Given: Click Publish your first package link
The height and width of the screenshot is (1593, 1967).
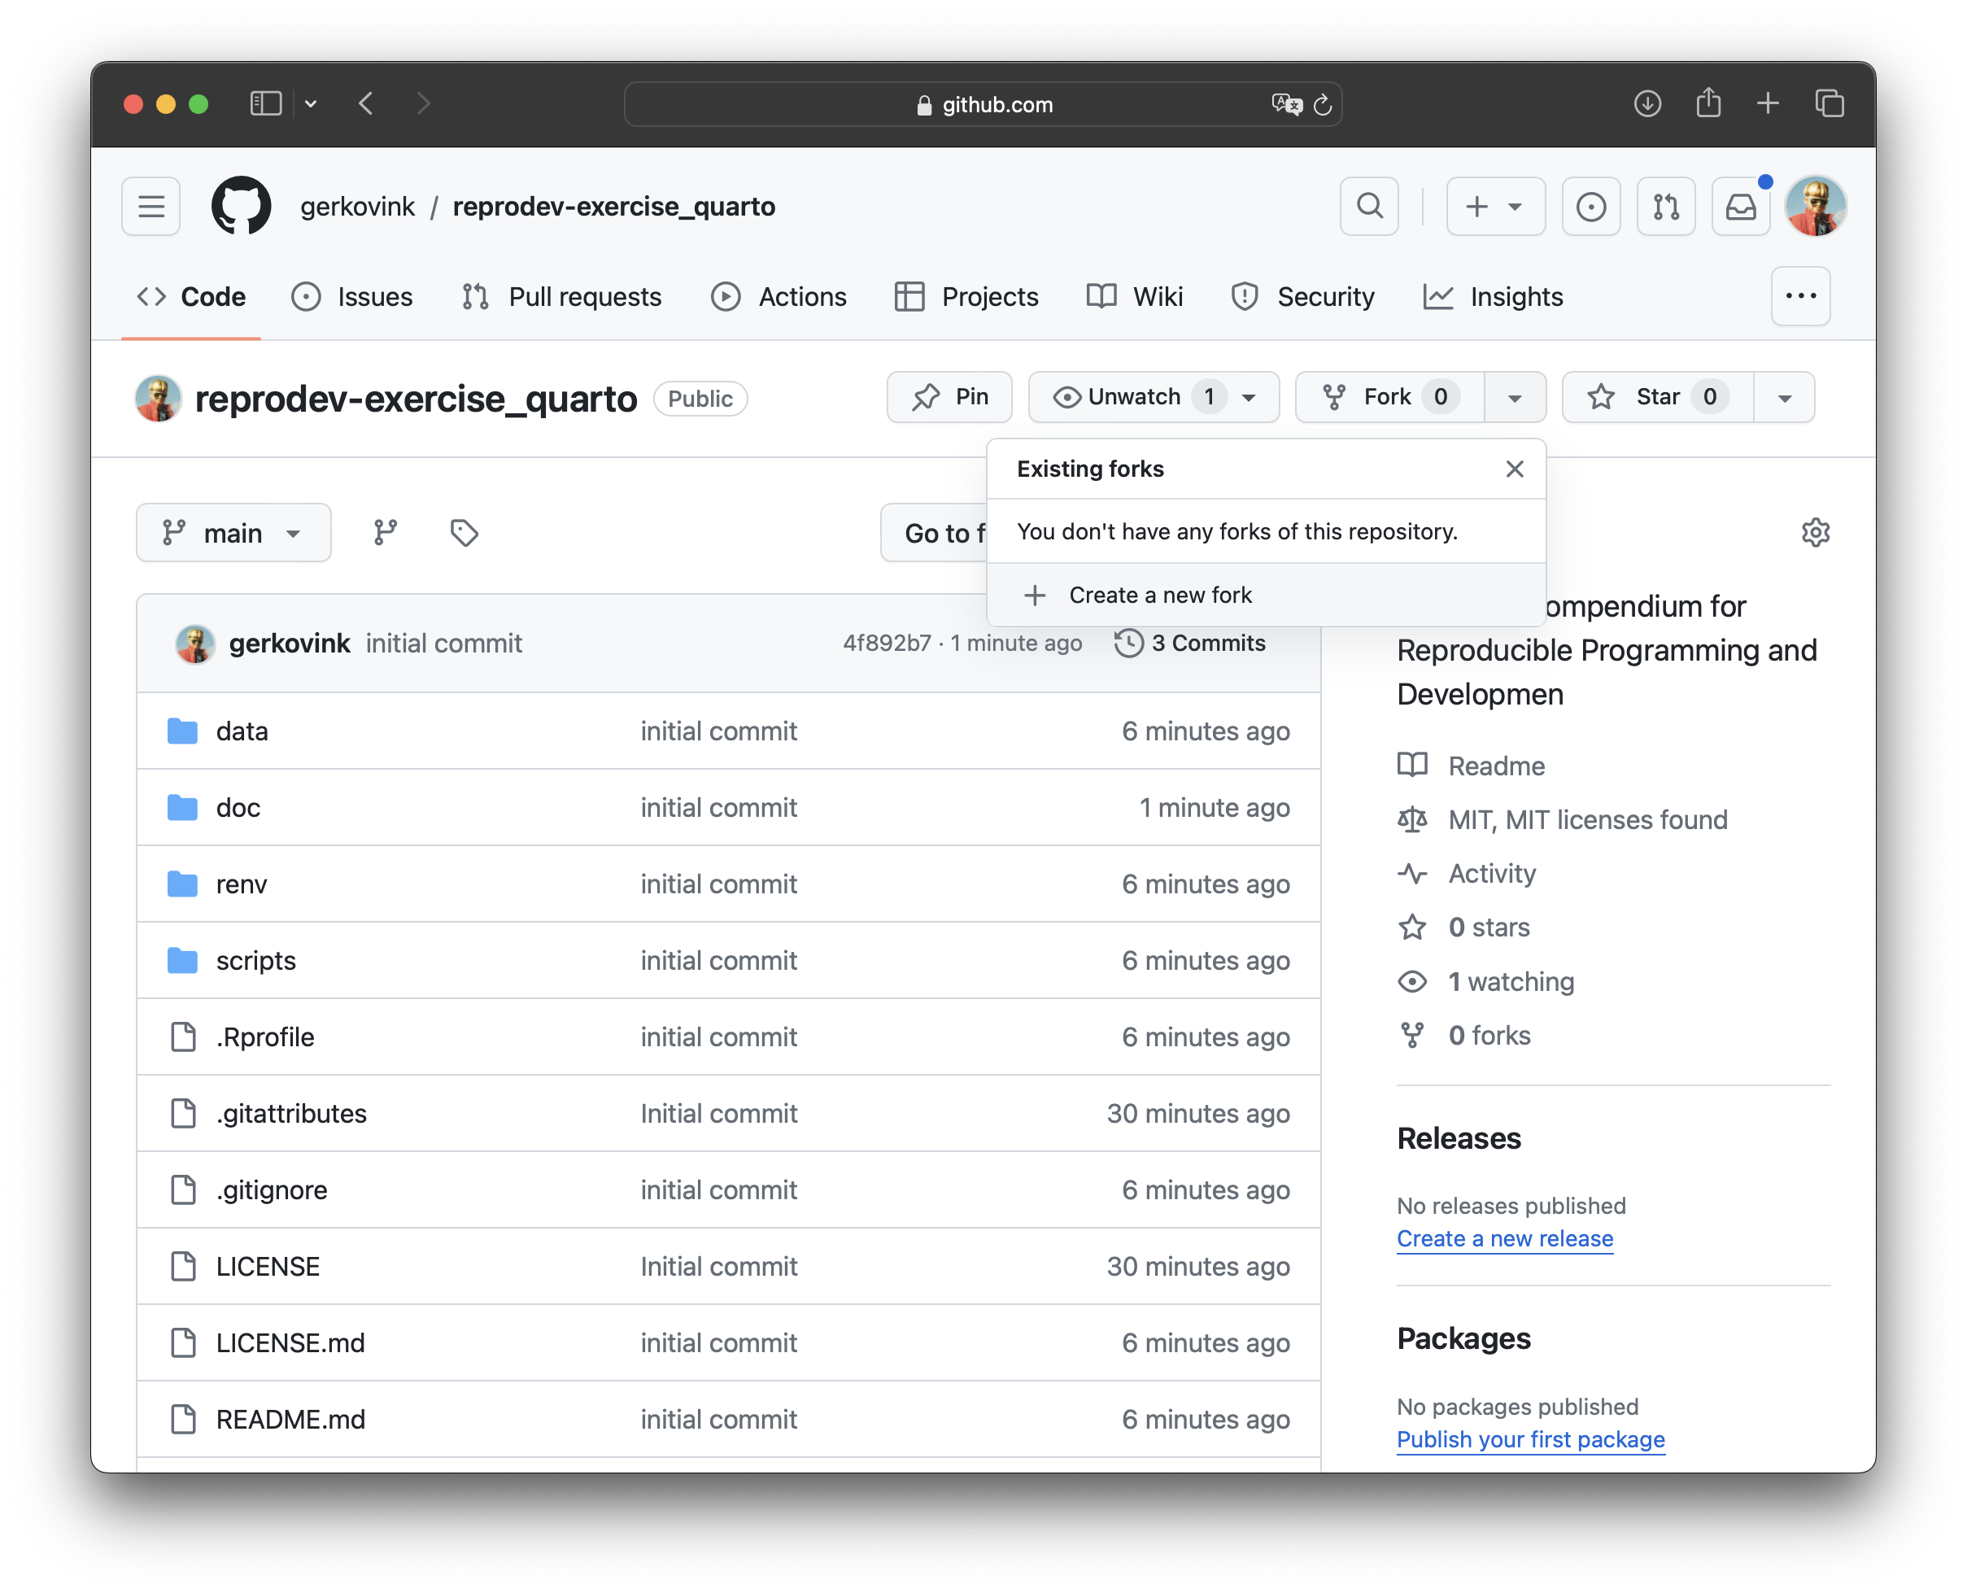Looking at the screenshot, I should tap(1530, 1439).
